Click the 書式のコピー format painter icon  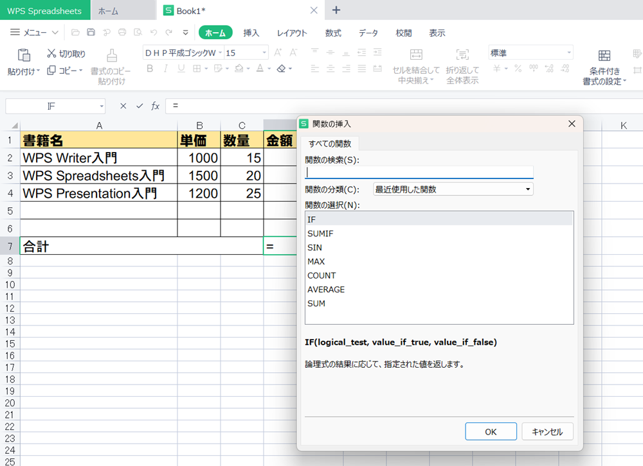point(111,55)
